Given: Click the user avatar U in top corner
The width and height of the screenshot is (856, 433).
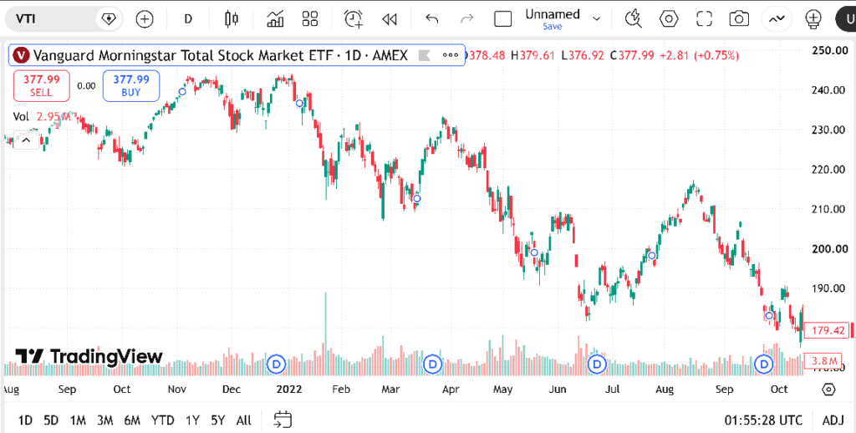Looking at the screenshot, I should [845, 19].
